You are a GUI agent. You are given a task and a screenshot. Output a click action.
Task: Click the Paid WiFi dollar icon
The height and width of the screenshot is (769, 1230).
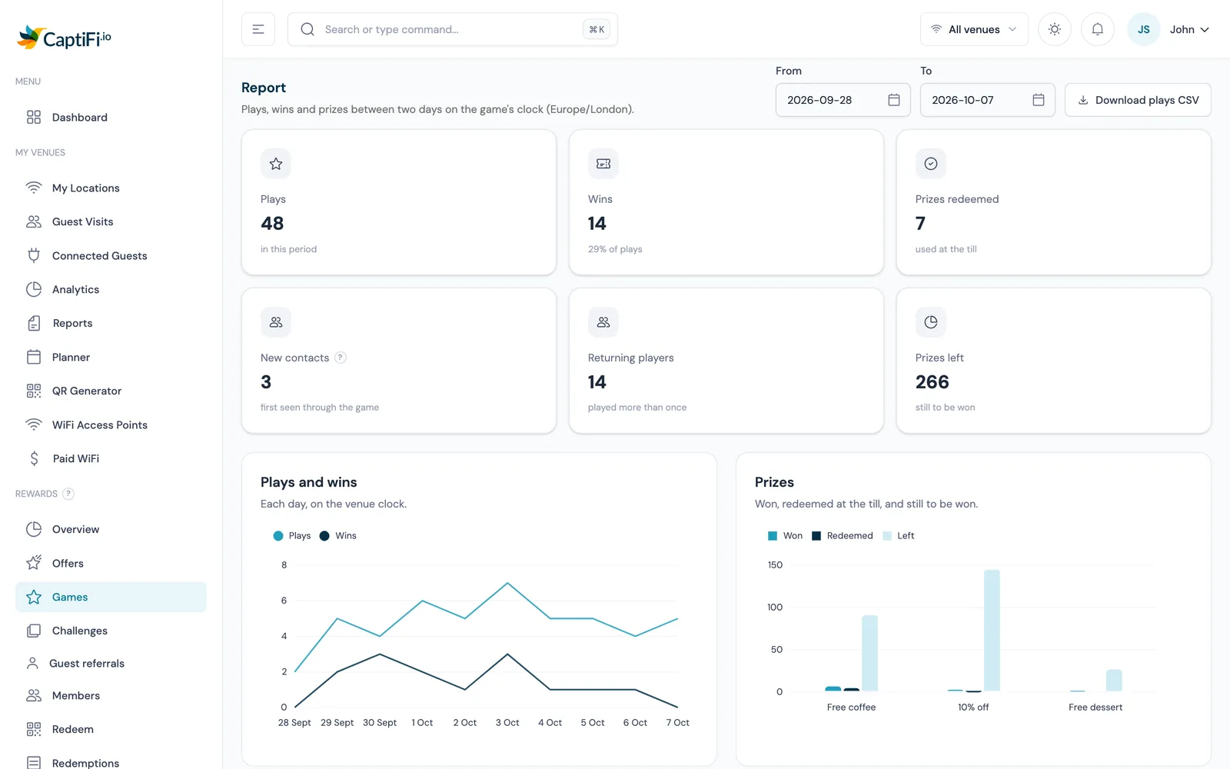pos(34,458)
